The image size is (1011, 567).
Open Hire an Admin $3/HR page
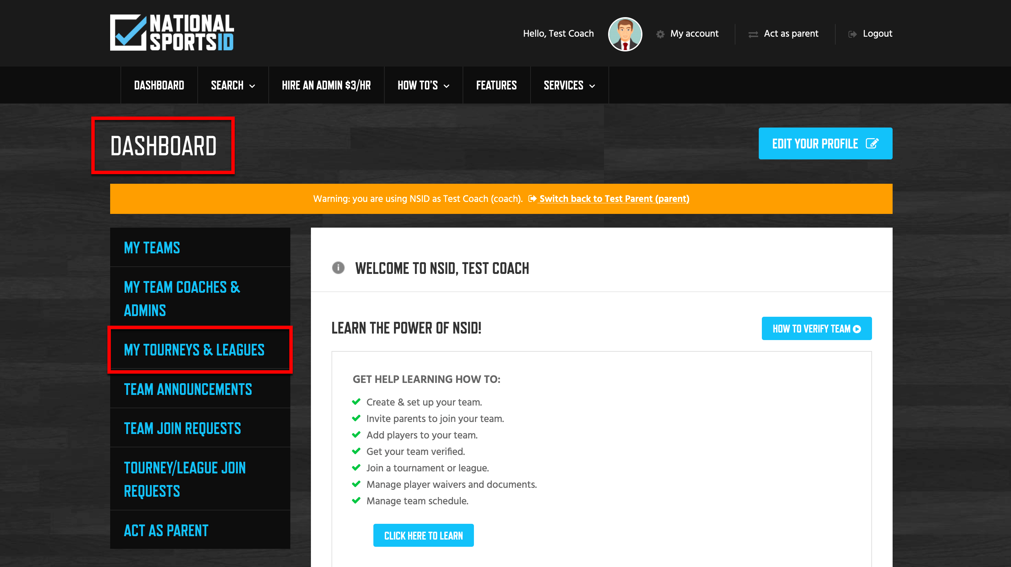[326, 85]
